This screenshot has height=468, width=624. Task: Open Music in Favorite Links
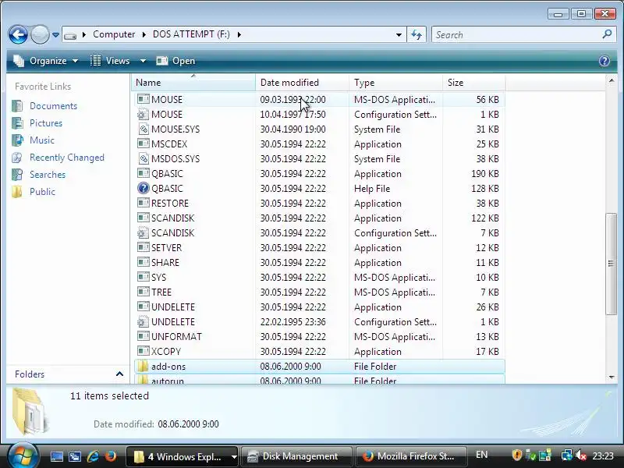(42, 140)
